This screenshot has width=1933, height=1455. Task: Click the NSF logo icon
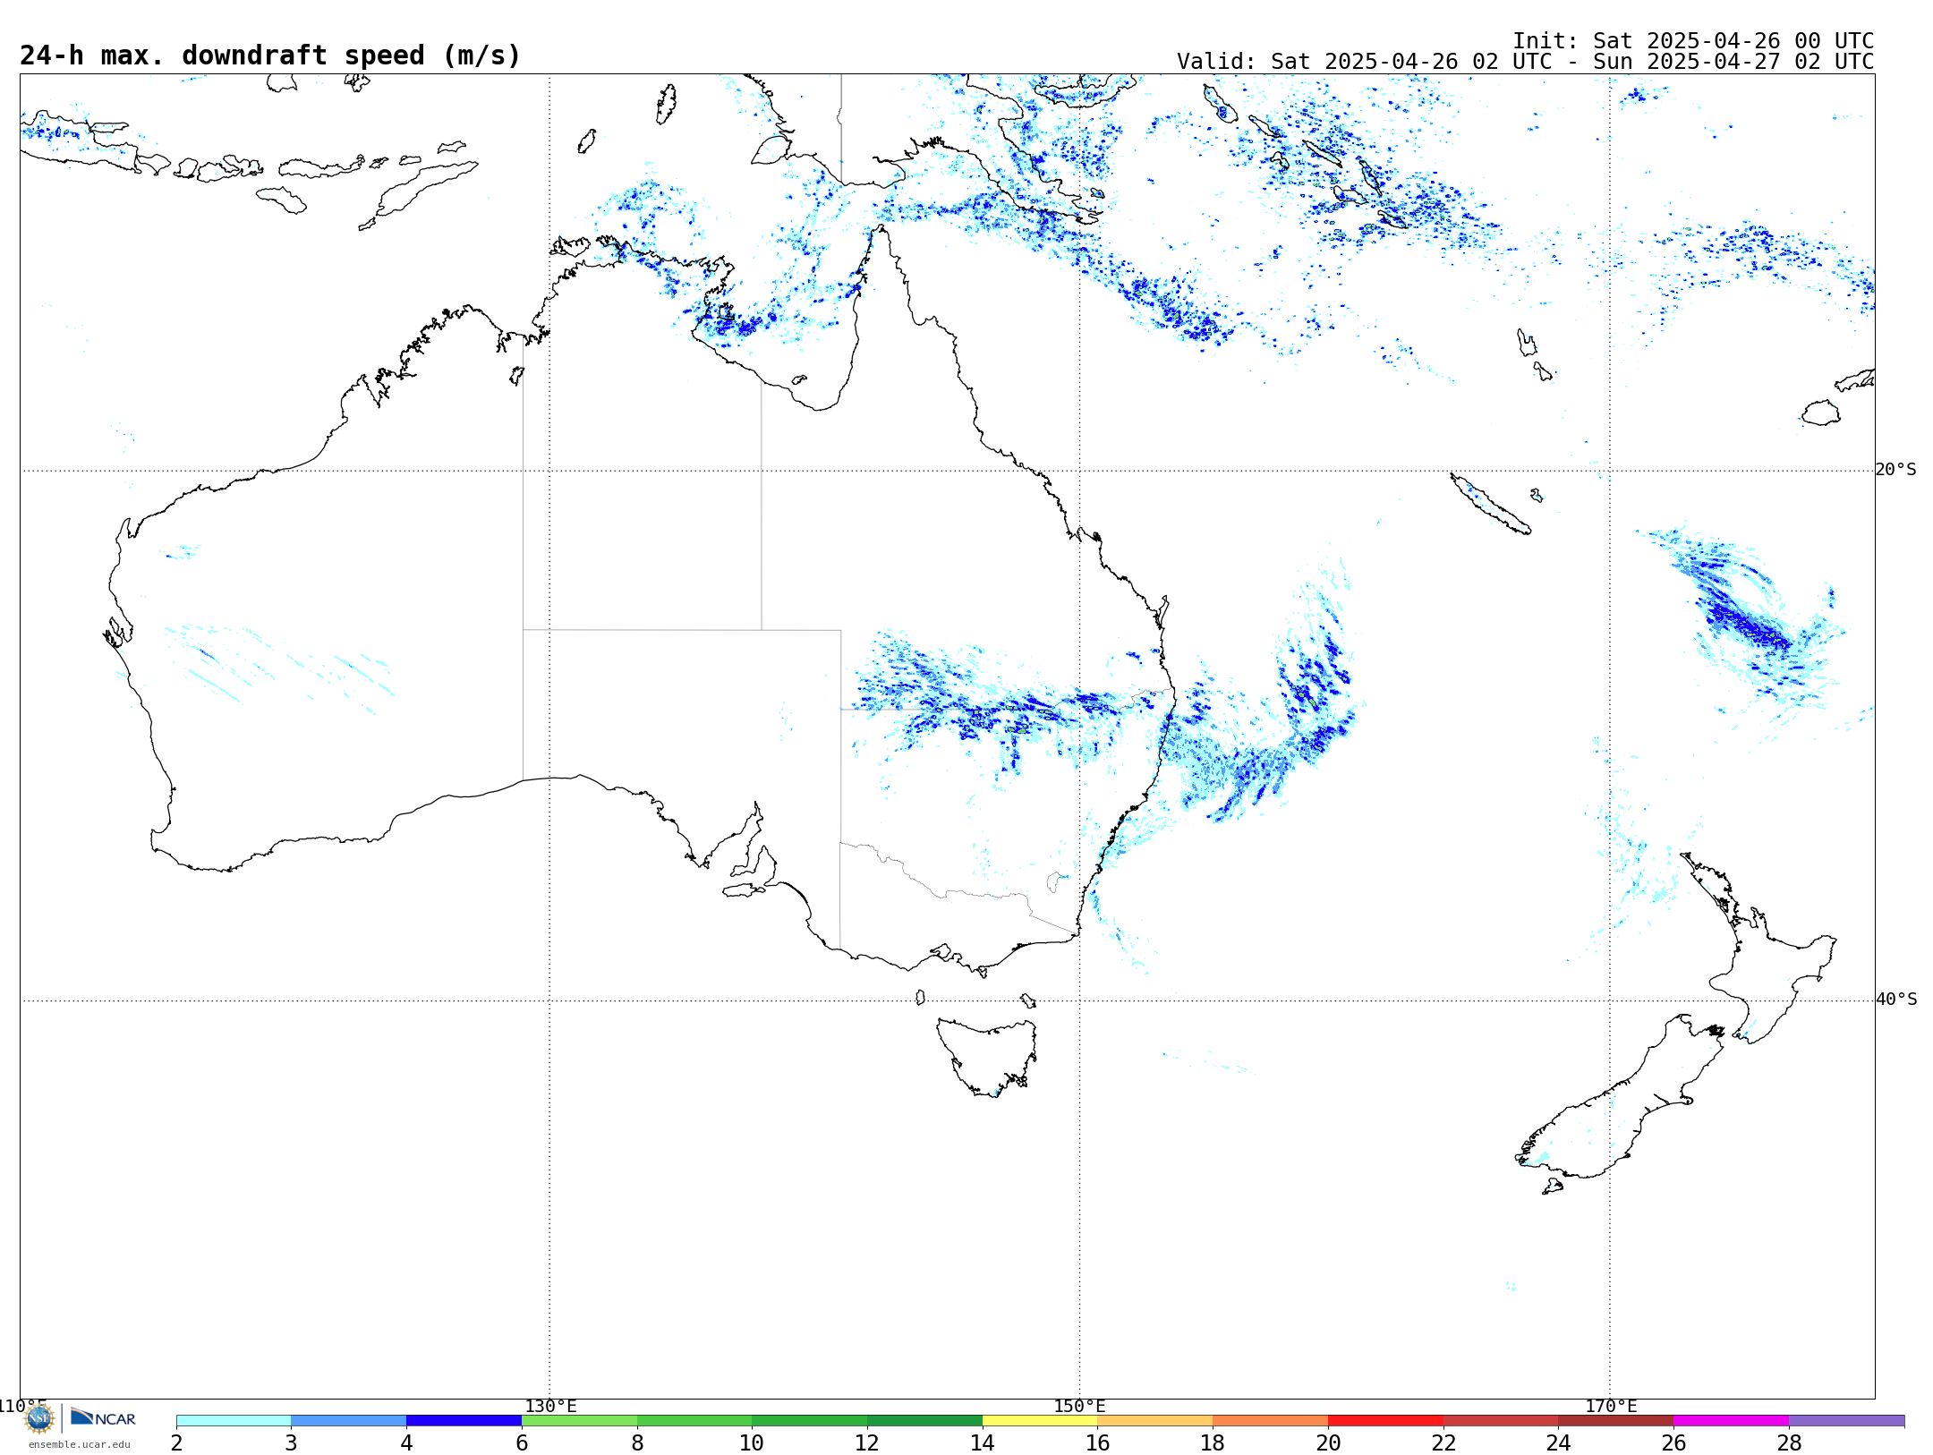pyautogui.click(x=39, y=1418)
